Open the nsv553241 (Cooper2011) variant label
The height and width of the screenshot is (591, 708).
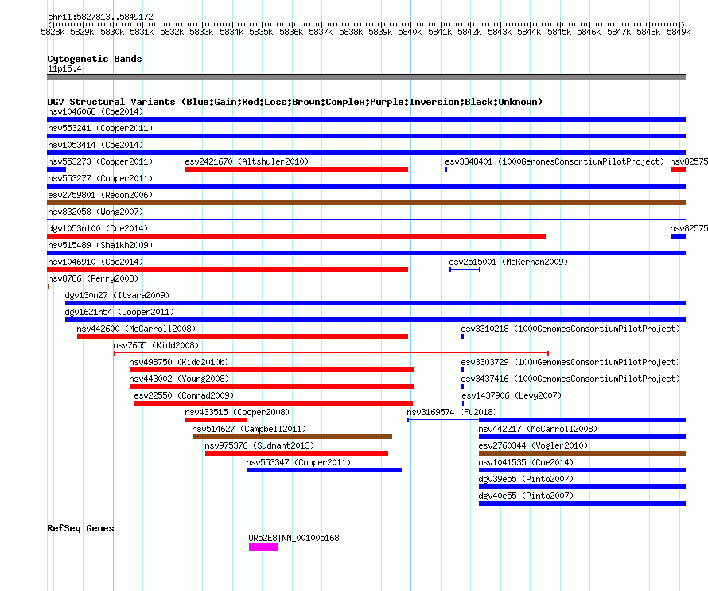pyautogui.click(x=100, y=128)
